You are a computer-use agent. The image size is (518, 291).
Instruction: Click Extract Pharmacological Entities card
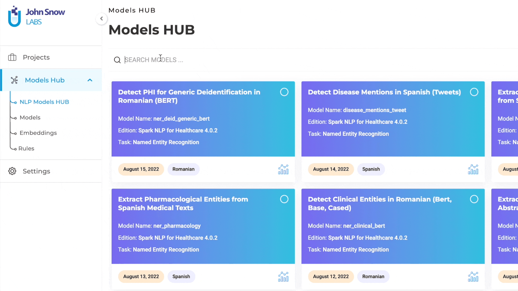(203, 226)
